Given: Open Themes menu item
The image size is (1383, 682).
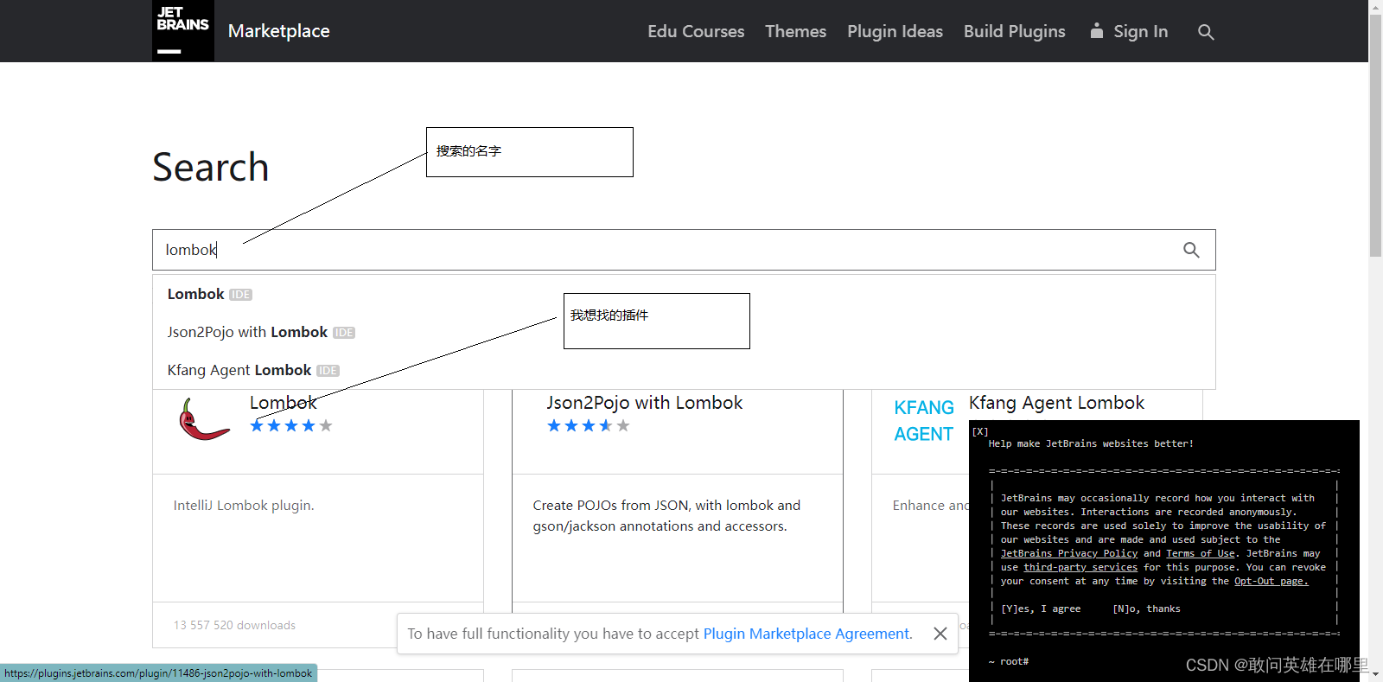Looking at the screenshot, I should pyautogui.click(x=795, y=31).
